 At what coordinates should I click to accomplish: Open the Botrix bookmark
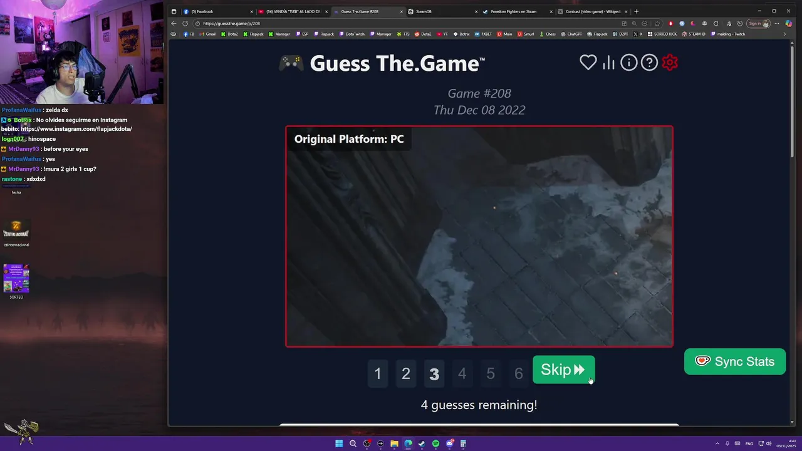coord(461,34)
